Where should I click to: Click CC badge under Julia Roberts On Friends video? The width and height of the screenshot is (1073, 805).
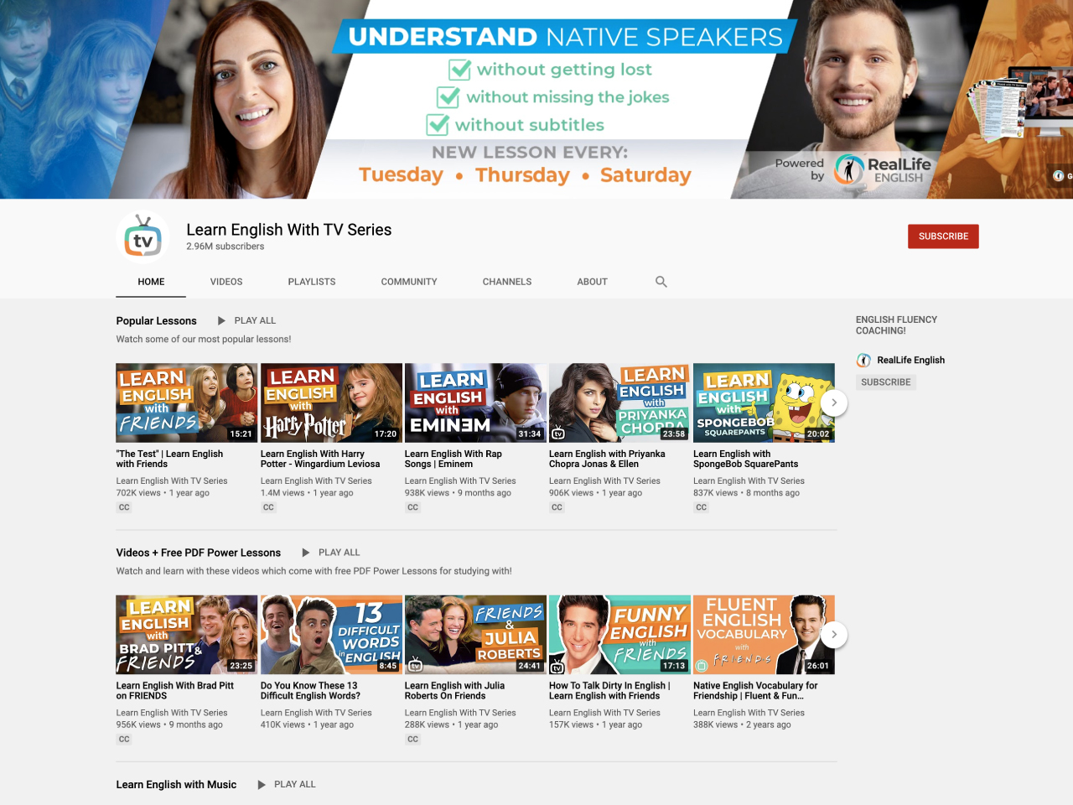tap(412, 739)
